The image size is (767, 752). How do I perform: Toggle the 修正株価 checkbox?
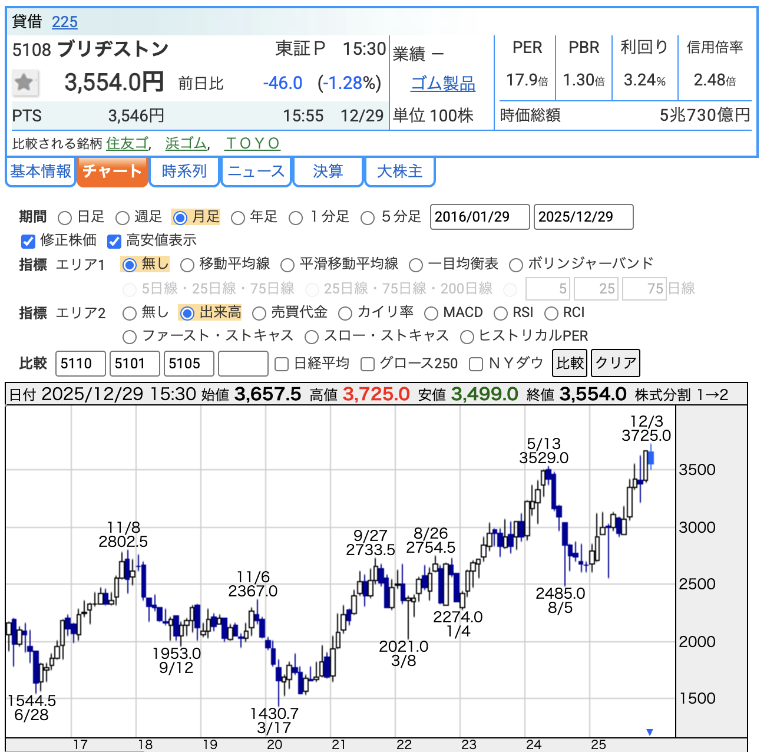pyautogui.click(x=28, y=241)
